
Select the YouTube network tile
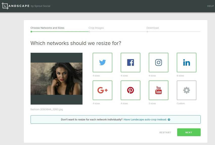coord(159,90)
